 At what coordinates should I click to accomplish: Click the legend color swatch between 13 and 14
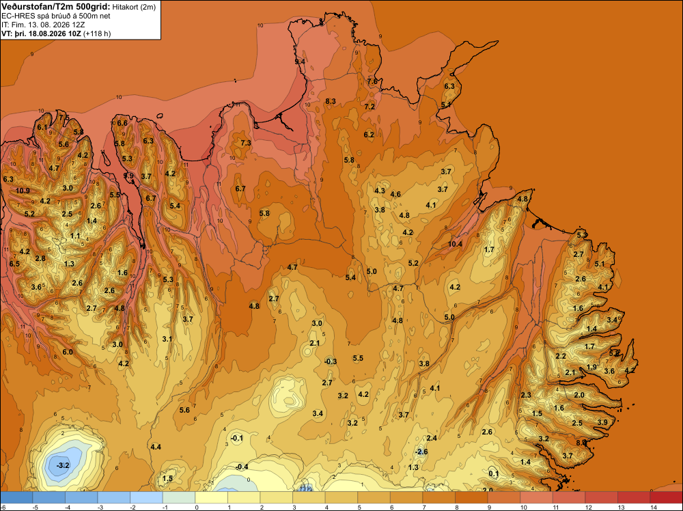tap(634, 497)
